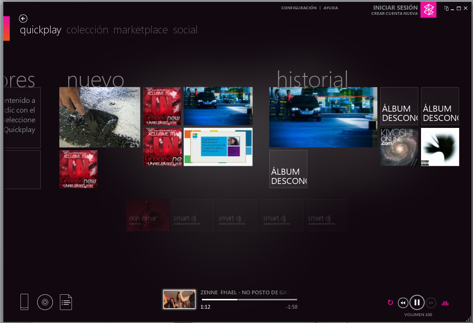Seek within the song progress bar

coord(248,299)
